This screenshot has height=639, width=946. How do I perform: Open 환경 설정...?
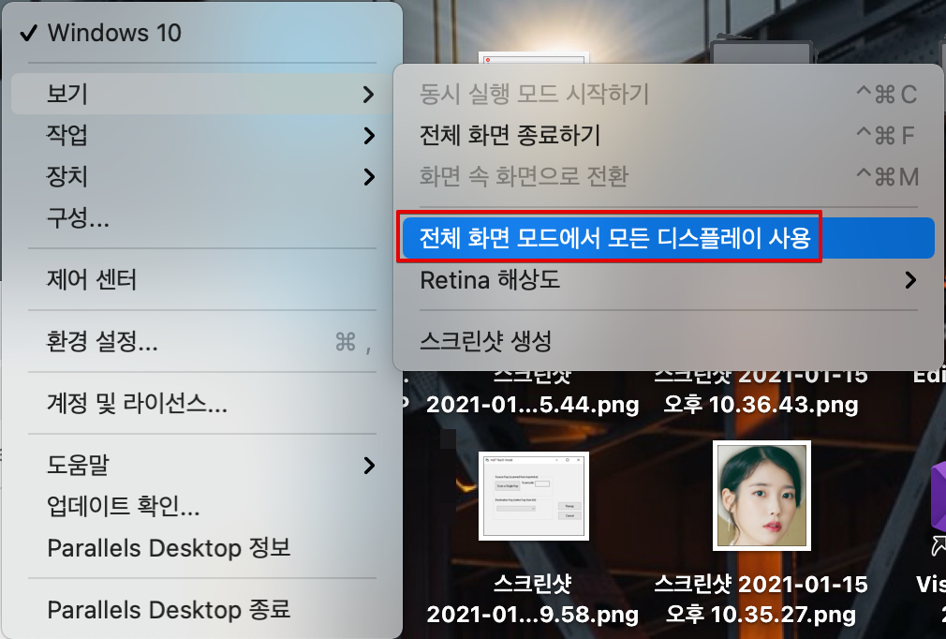pyautogui.click(x=202, y=342)
